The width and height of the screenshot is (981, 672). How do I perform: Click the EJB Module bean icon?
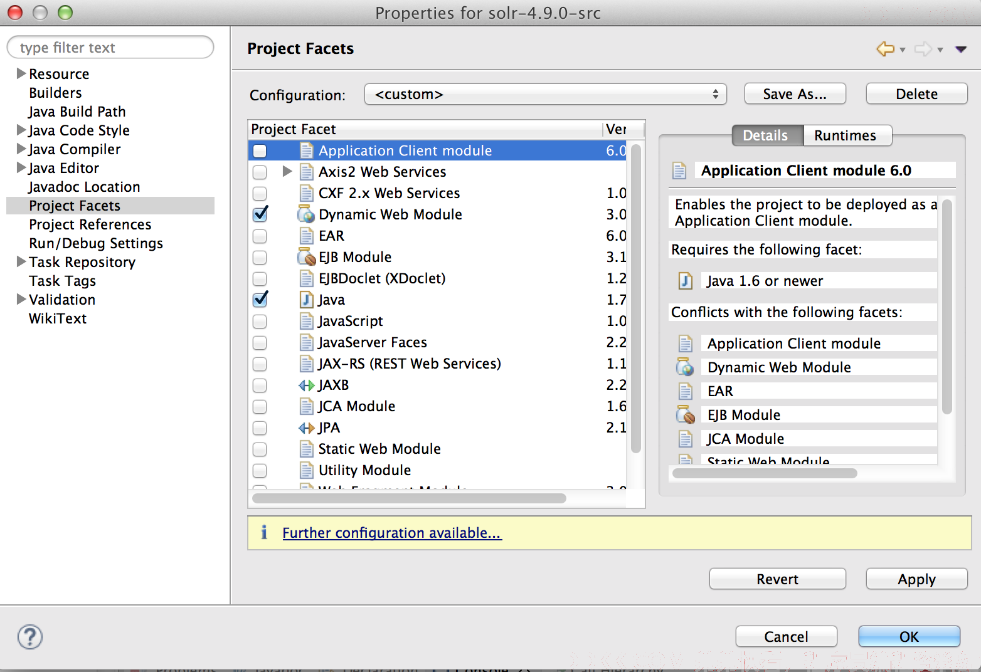(x=306, y=257)
